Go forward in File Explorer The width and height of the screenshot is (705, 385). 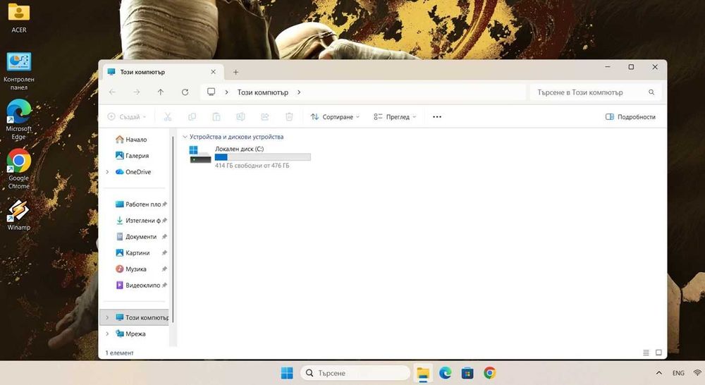click(137, 92)
